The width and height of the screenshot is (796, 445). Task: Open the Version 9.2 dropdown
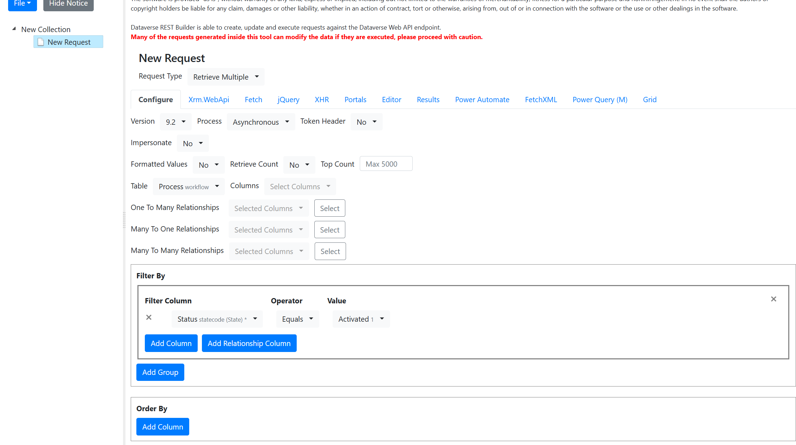tap(175, 122)
